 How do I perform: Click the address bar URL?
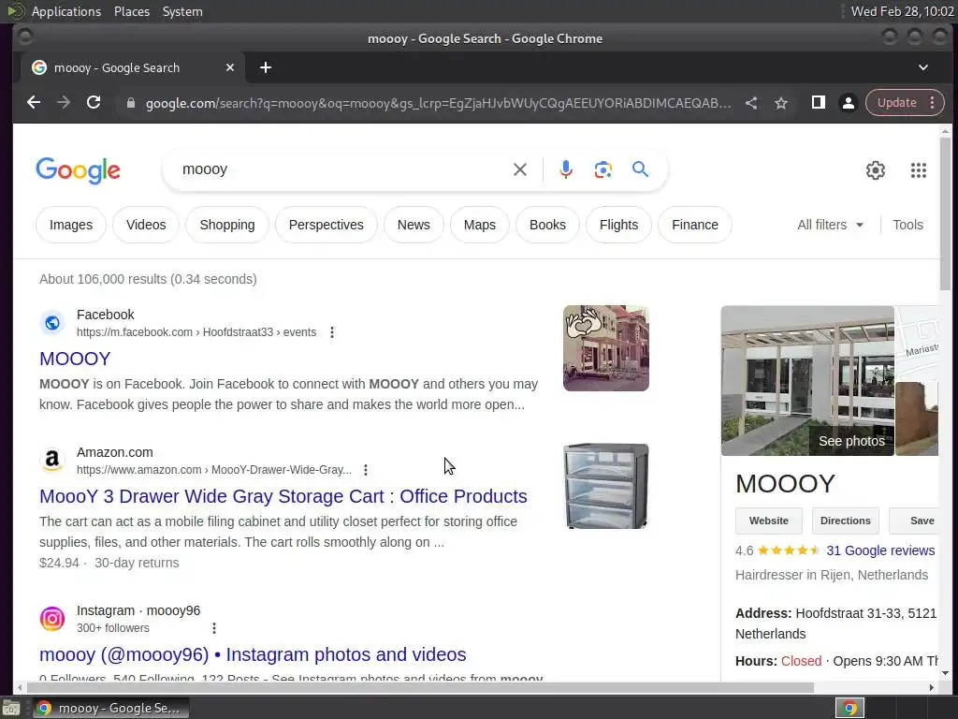(x=438, y=103)
